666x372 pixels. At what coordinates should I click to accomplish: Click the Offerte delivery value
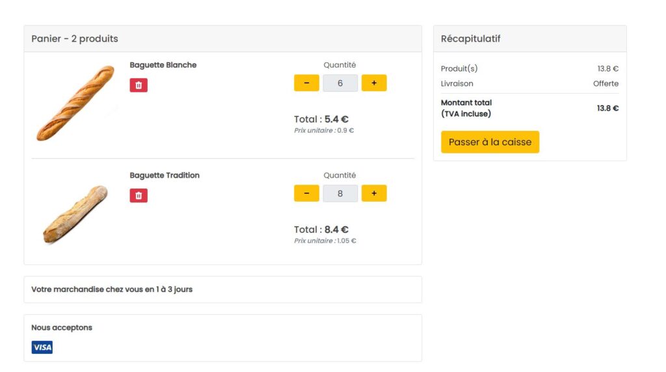(x=606, y=84)
